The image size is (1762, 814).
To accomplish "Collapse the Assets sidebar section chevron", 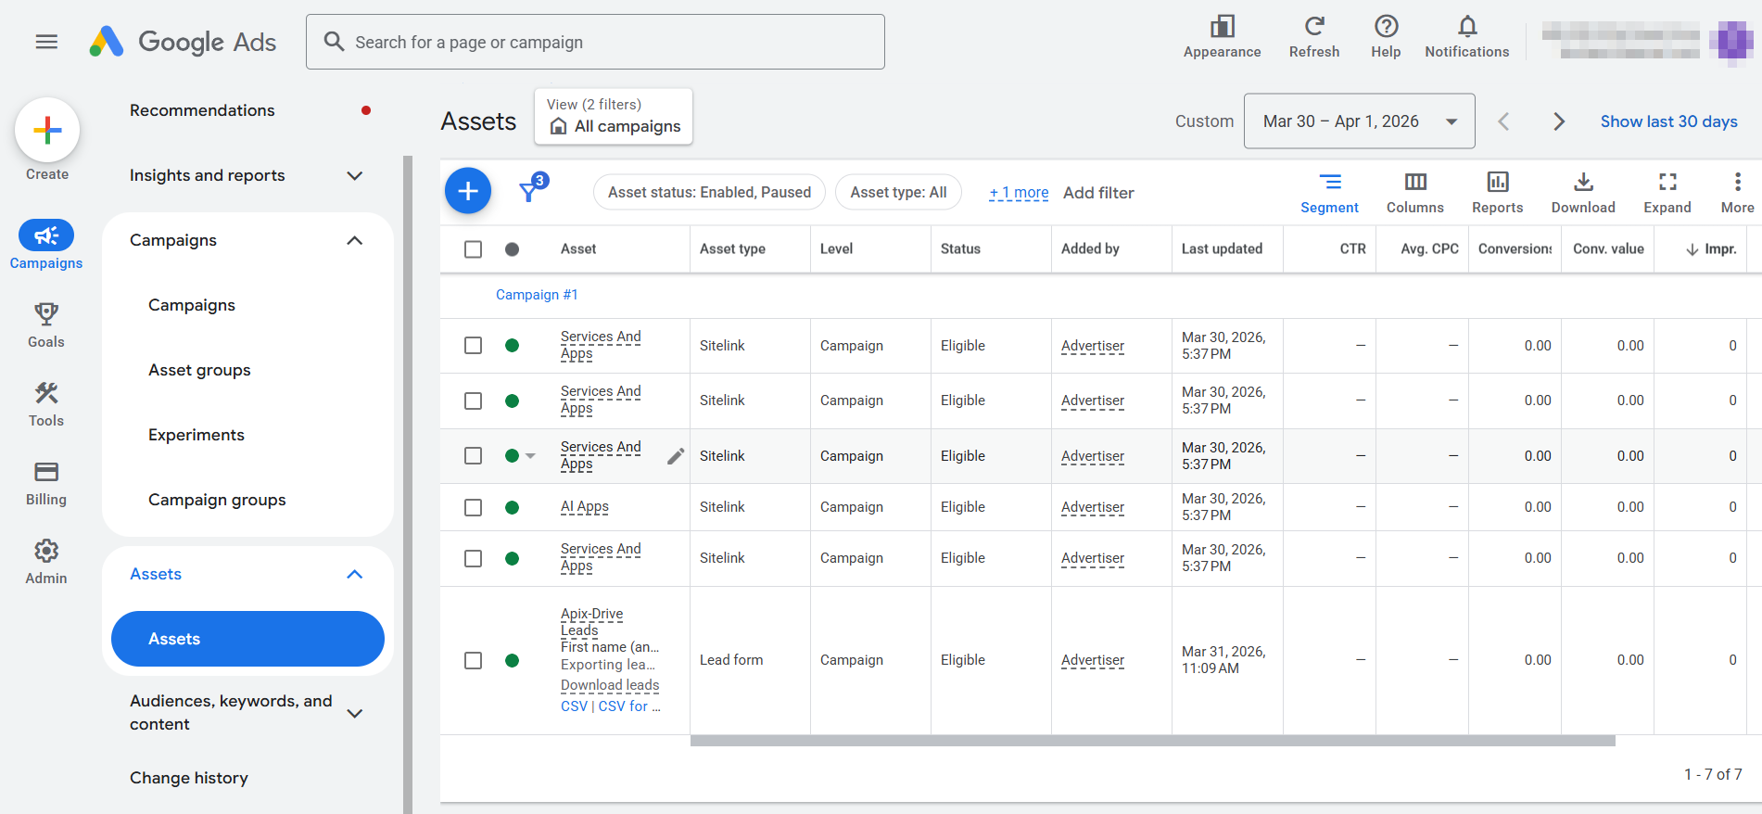I will point(354,574).
